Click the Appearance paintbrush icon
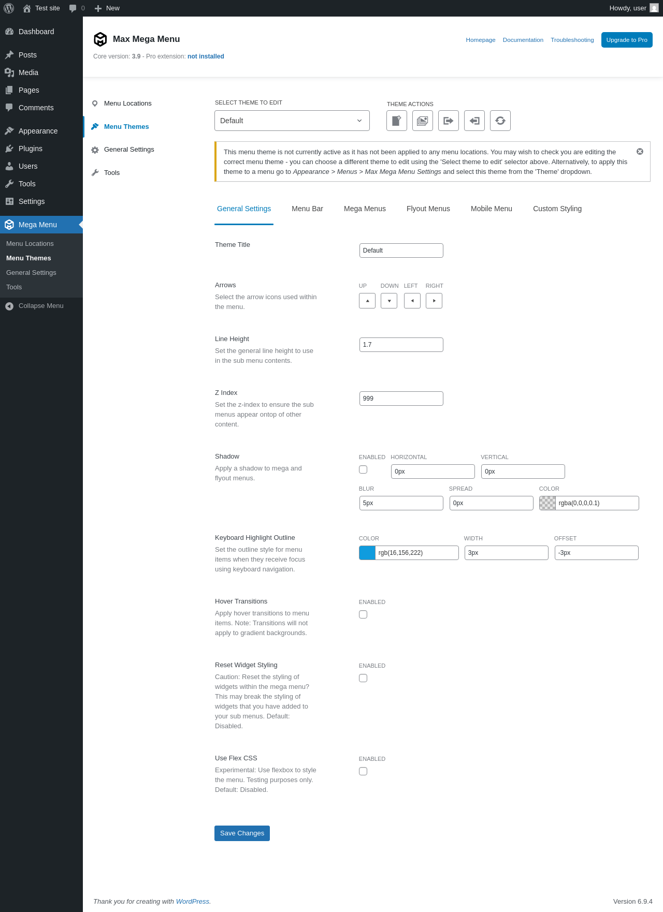Image resolution: width=663 pixels, height=912 pixels. 9,131
